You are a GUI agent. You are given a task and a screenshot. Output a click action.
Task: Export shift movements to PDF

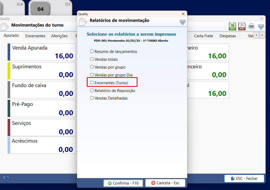click(242, 26)
